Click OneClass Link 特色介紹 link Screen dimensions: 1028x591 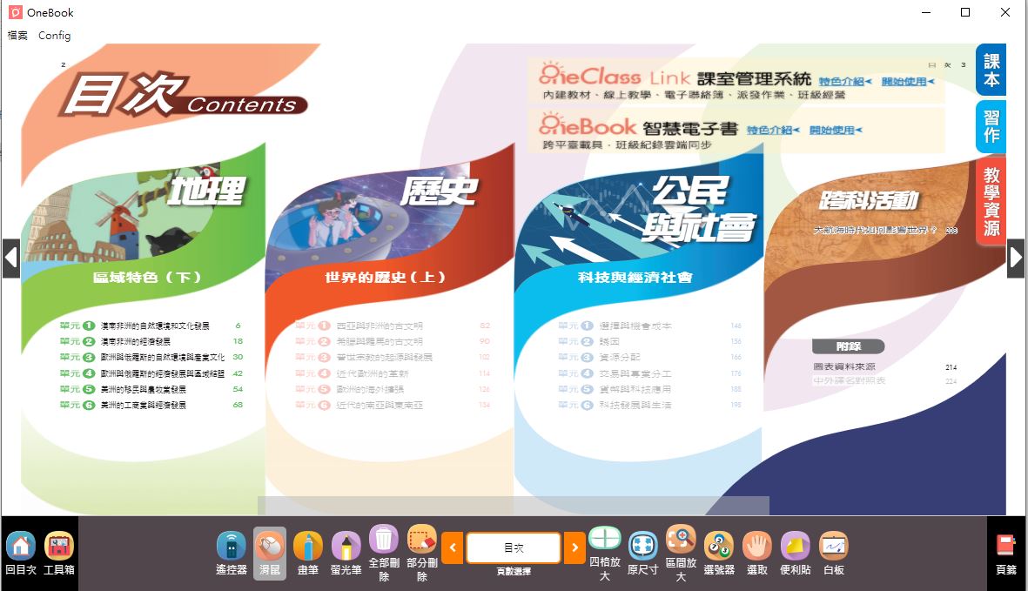coord(844,81)
